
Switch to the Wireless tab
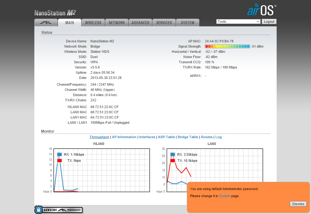[x=93, y=23]
